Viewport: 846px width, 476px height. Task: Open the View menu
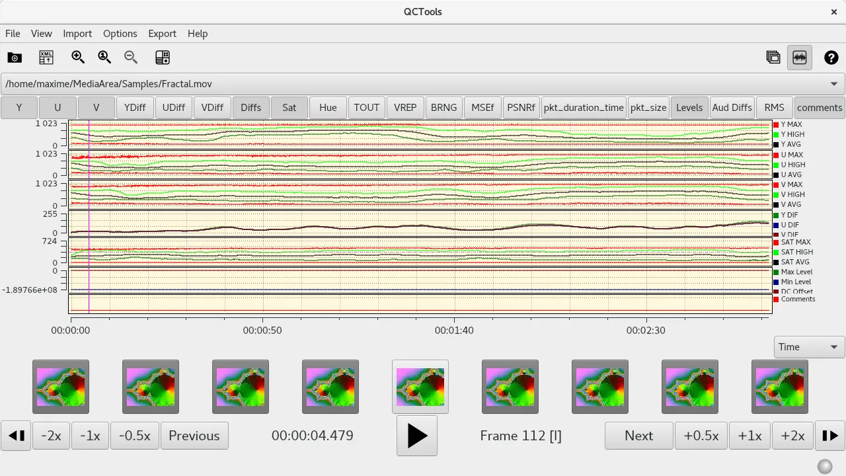(x=41, y=34)
